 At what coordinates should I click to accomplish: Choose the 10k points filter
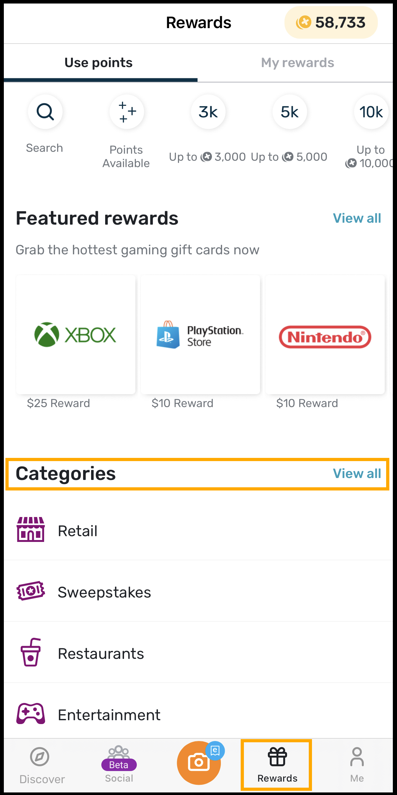(x=371, y=112)
